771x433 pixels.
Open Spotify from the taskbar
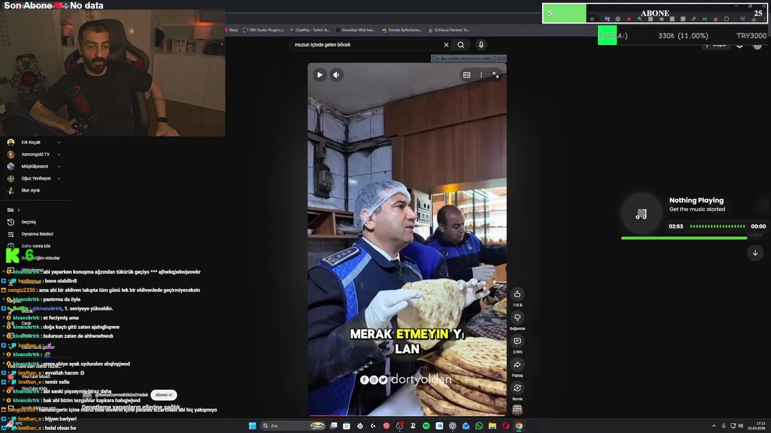tap(426, 426)
